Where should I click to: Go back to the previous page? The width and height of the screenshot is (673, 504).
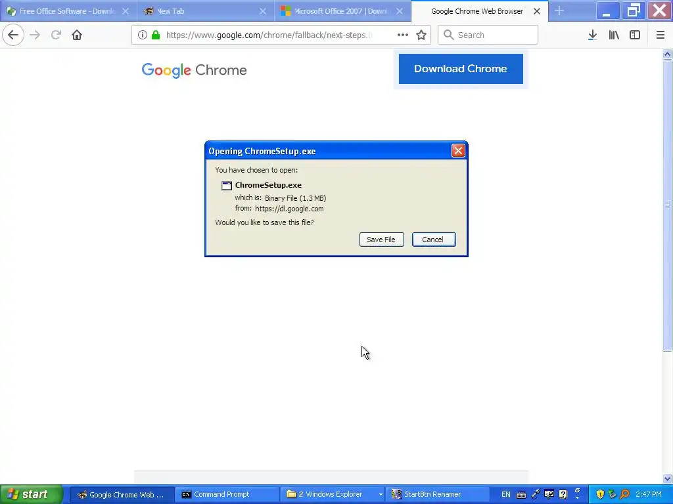(x=13, y=35)
